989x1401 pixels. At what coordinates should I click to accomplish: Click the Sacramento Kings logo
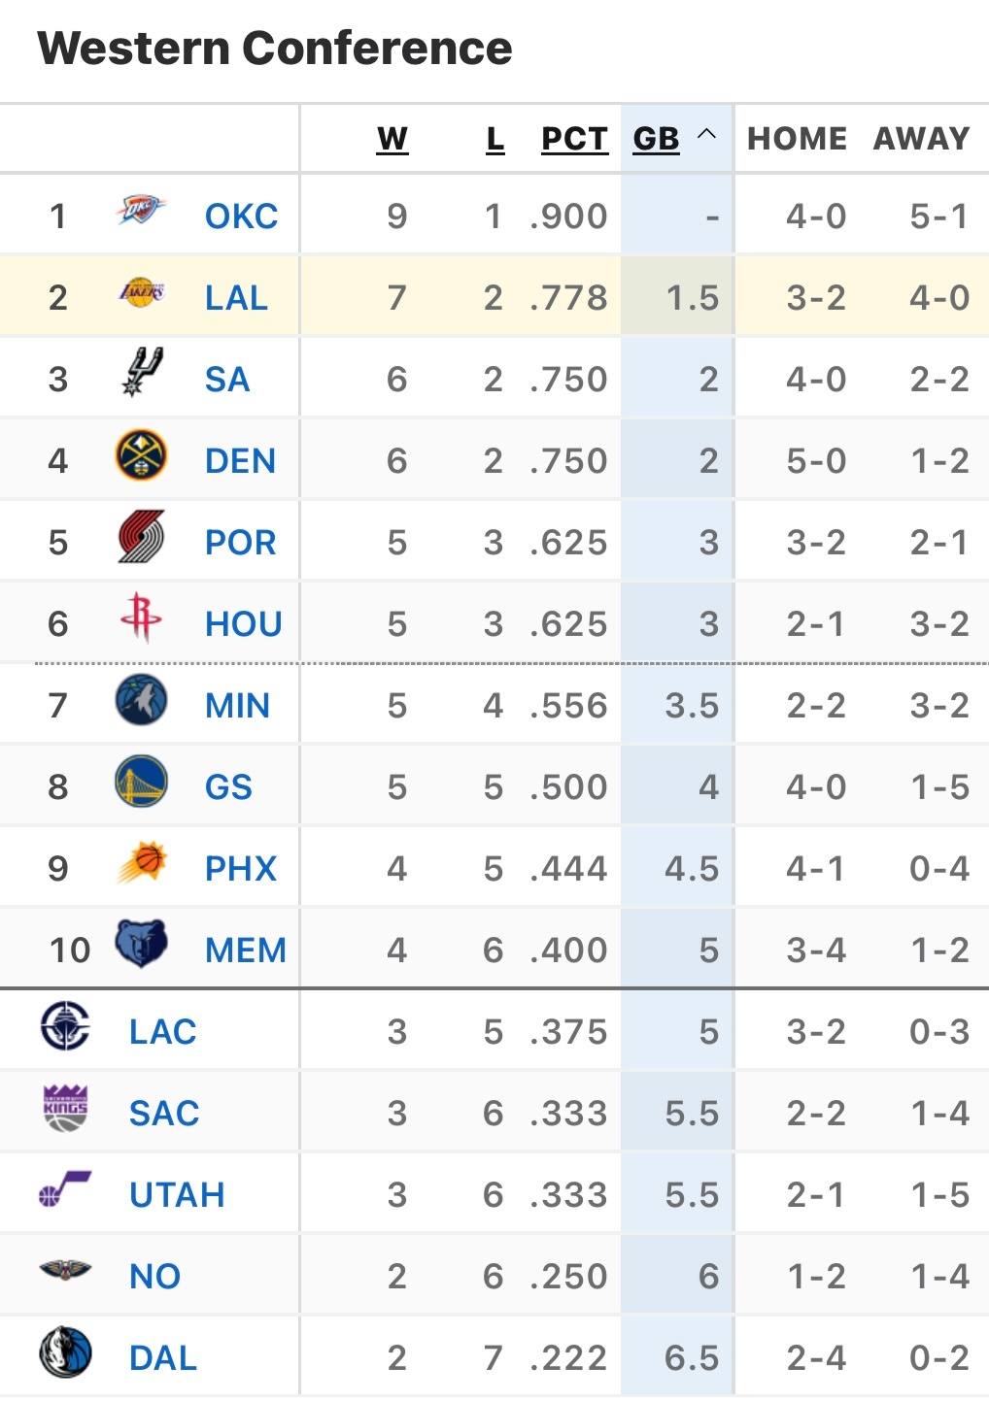tap(66, 1109)
